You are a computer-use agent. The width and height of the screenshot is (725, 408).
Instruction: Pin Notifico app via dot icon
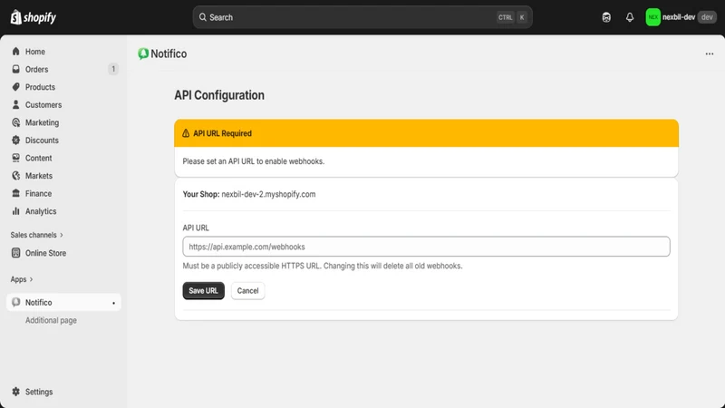(x=114, y=303)
